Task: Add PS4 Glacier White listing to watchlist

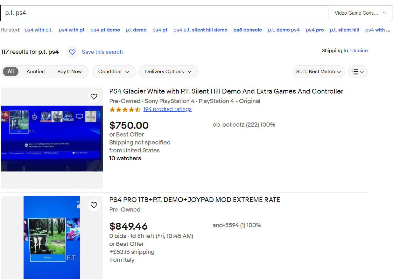Action: [94, 97]
